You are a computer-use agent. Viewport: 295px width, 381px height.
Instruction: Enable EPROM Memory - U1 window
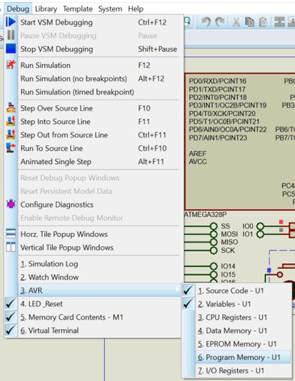pos(237,344)
